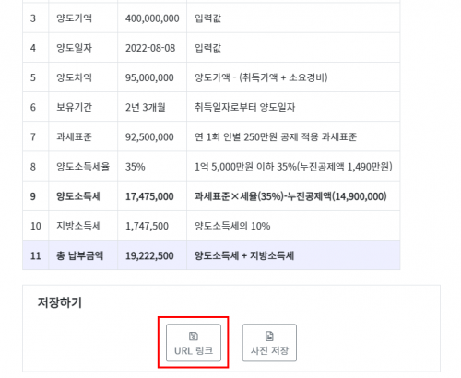This screenshot has height=378, width=461.
Task: Select the 양도소득세 + 지방소득세 description
Action: coord(244,255)
